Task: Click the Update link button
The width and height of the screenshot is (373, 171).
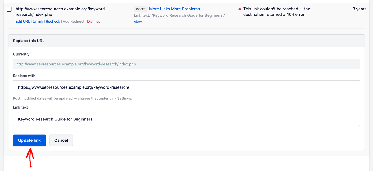Action: (x=29, y=140)
